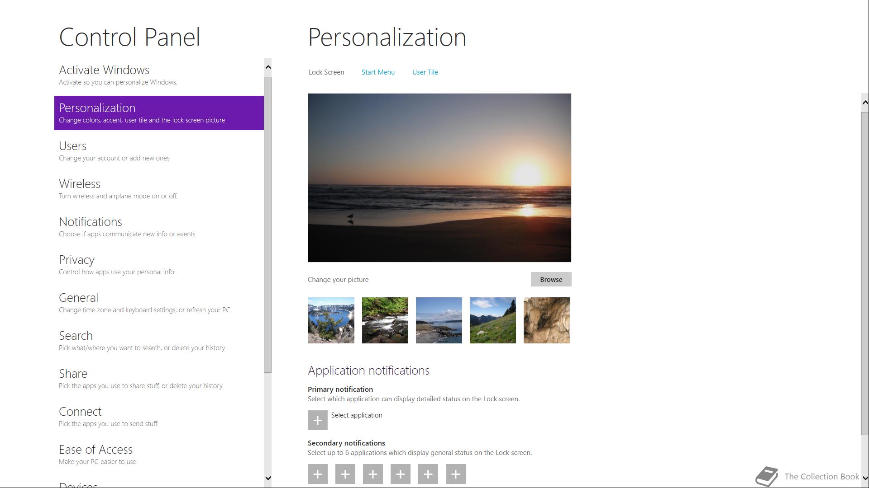This screenshot has width=869, height=488.
Task: Switch to the User Tile tab
Action: tap(425, 72)
